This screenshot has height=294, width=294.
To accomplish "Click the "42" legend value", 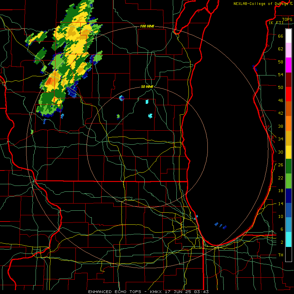I will coord(281,113).
